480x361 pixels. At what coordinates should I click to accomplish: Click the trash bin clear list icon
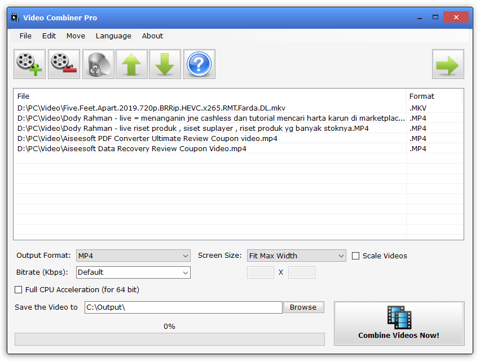98,64
